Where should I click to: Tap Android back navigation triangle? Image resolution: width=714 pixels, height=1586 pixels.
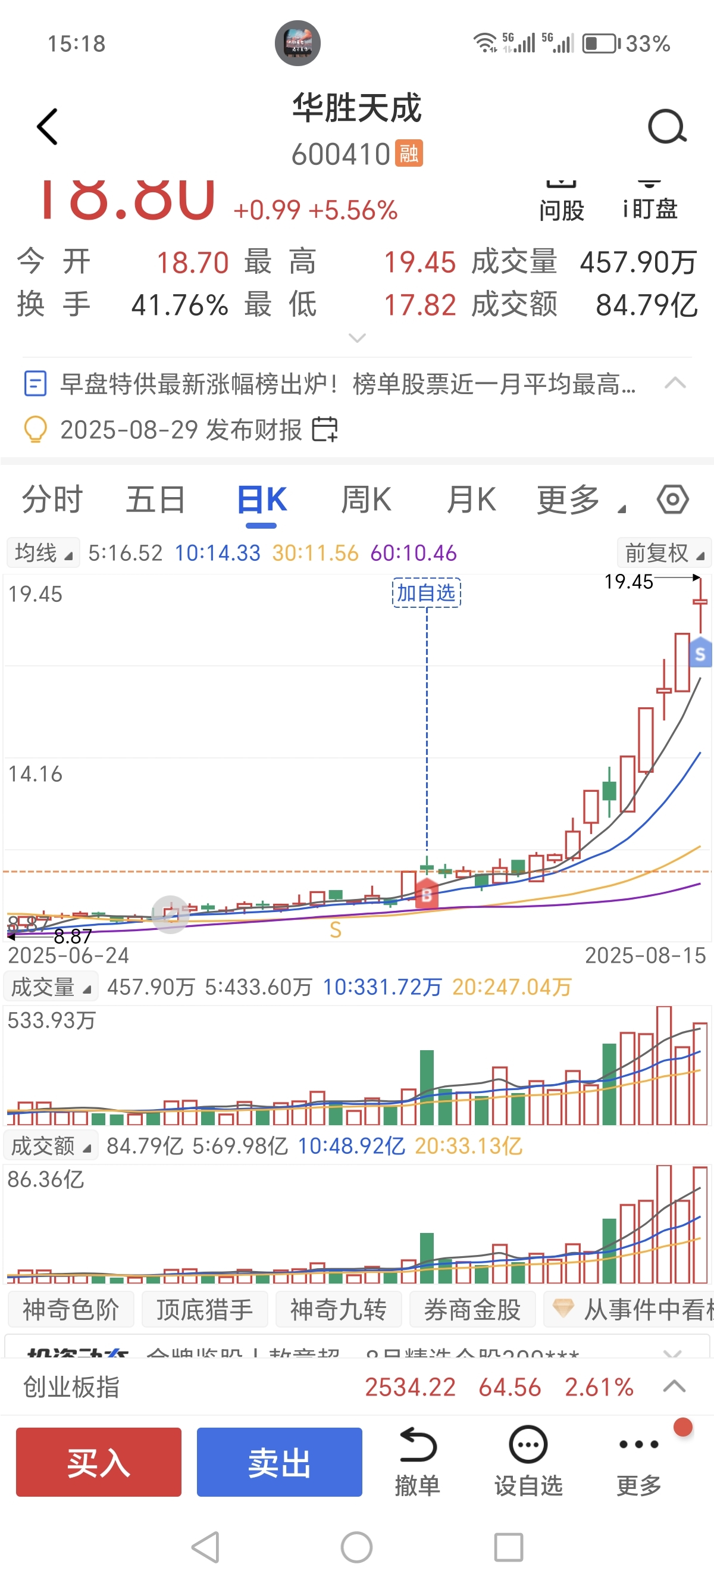pos(206,1547)
